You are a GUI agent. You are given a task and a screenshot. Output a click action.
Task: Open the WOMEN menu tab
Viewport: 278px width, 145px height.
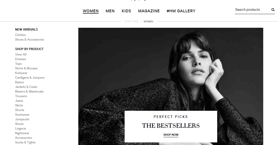91,11
